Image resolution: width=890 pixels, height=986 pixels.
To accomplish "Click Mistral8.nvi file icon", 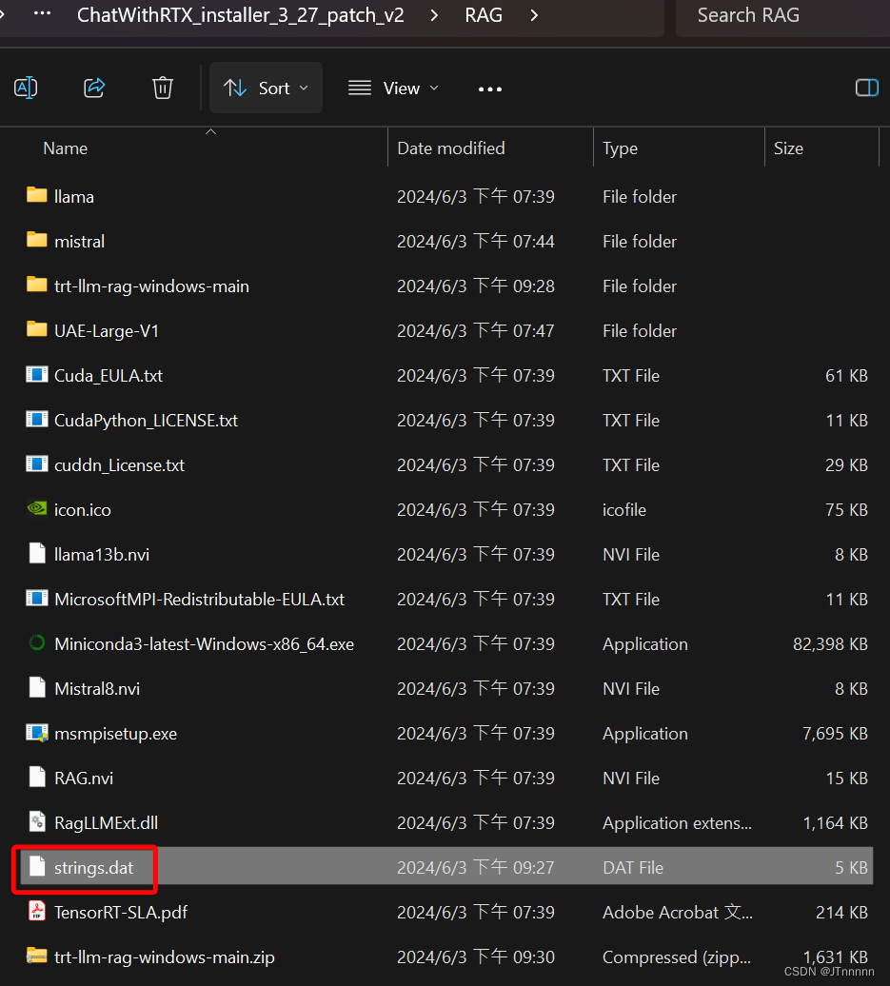I will click(37, 687).
